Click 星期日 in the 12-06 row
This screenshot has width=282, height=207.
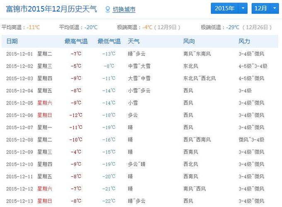click(x=45, y=115)
